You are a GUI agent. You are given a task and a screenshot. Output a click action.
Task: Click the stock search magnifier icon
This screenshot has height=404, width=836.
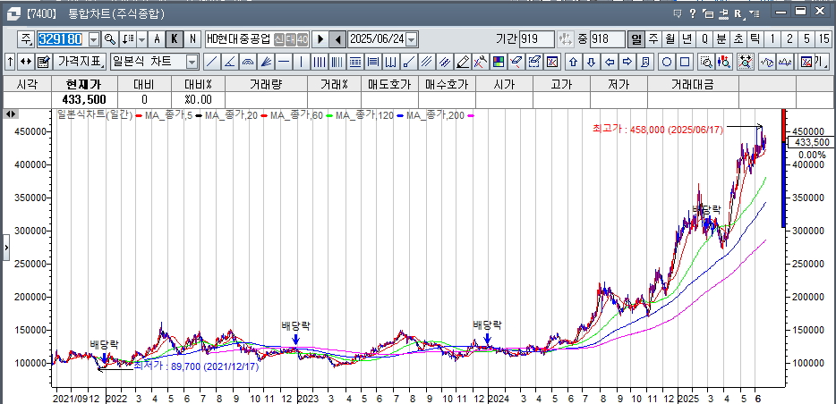[110, 39]
